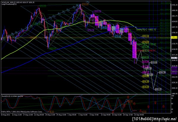
Task: Select the 10 Aug 2011 time label
Action: click(5, 115)
